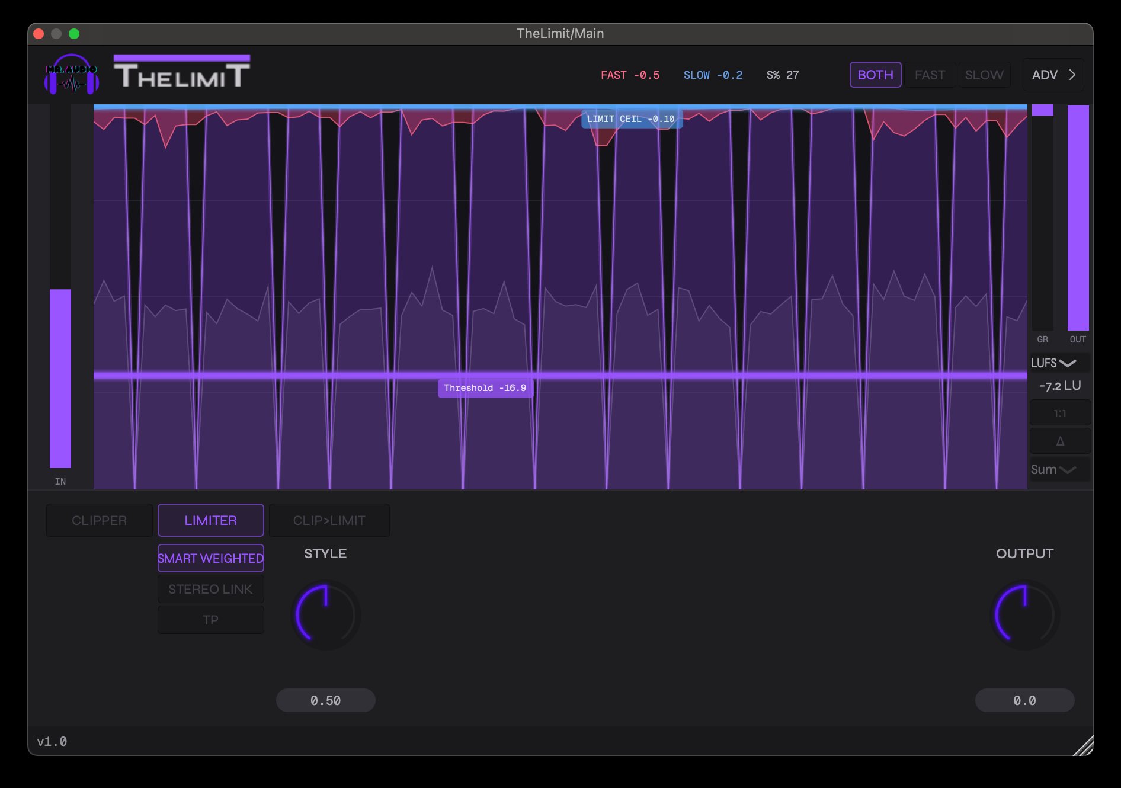Expand the ADV advanced panel
Image resolution: width=1121 pixels, height=788 pixels.
(1053, 75)
